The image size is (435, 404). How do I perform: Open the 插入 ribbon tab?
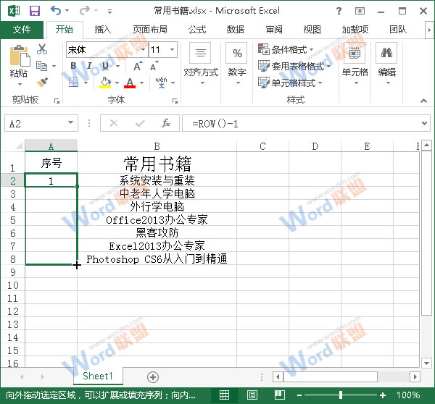pos(103,30)
